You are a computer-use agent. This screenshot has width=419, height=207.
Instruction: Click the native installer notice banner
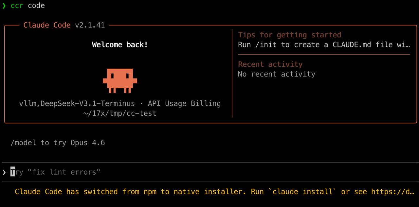click(x=209, y=192)
